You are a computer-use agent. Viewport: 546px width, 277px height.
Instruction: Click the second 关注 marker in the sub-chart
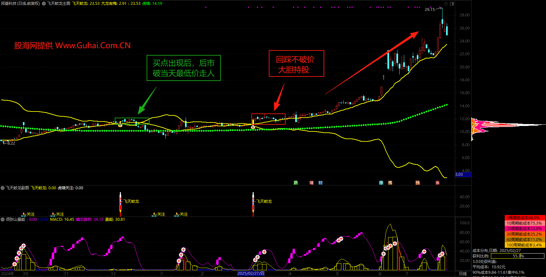58,214
